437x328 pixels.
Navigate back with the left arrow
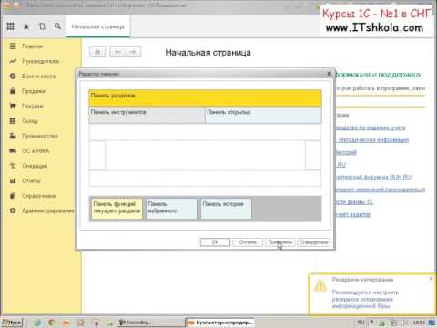[117, 52]
